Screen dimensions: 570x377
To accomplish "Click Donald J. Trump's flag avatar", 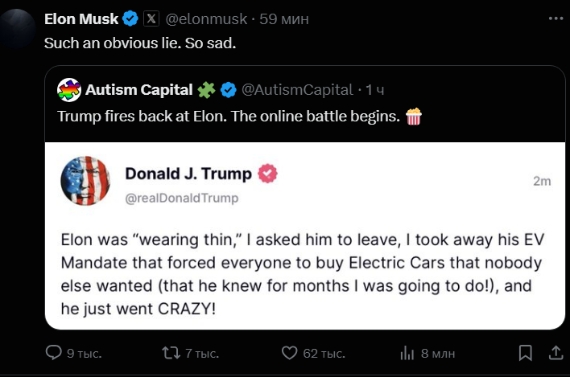I will point(85,181).
